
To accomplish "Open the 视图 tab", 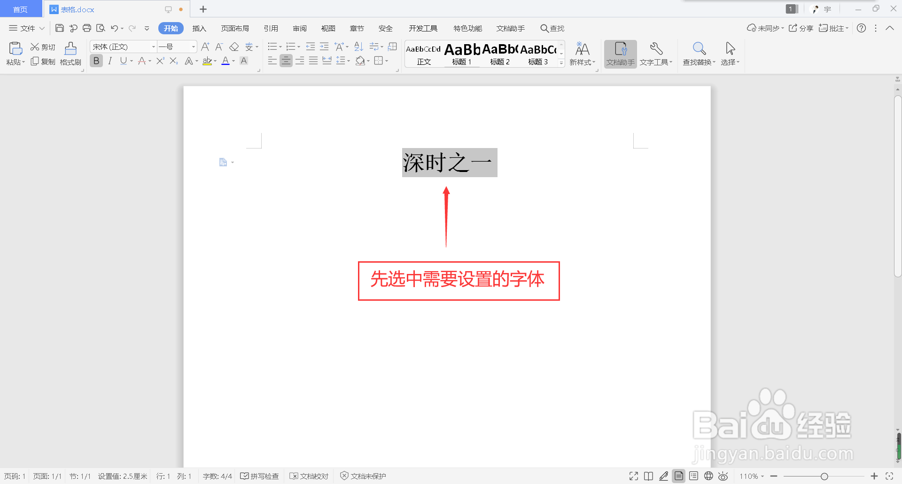I will click(x=328, y=28).
